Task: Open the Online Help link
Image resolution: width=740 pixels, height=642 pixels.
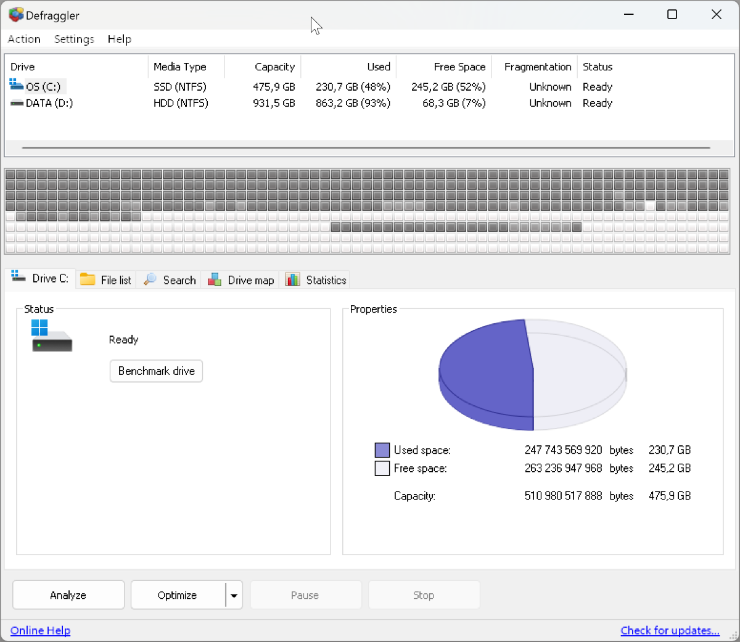Action: pos(40,630)
